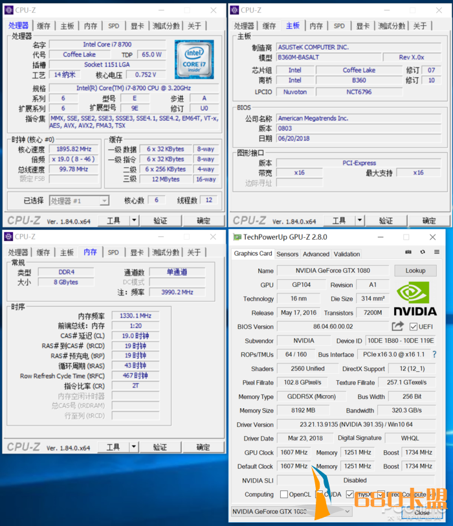Open 处理器 tab in mainboard CPU-Z window
This screenshot has width=453, height=526.
point(244,26)
